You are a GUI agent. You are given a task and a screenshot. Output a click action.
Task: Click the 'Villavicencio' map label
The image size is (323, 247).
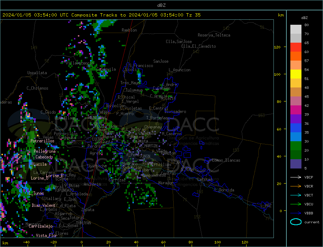(80, 63)
